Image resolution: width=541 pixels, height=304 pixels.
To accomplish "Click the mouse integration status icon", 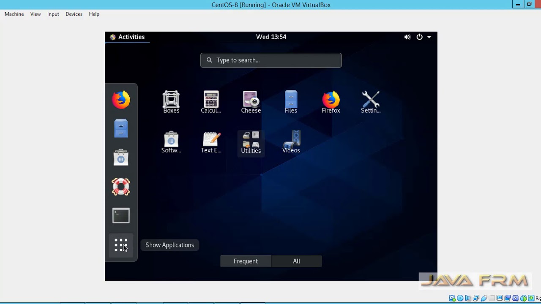I will (x=524, y=298).
